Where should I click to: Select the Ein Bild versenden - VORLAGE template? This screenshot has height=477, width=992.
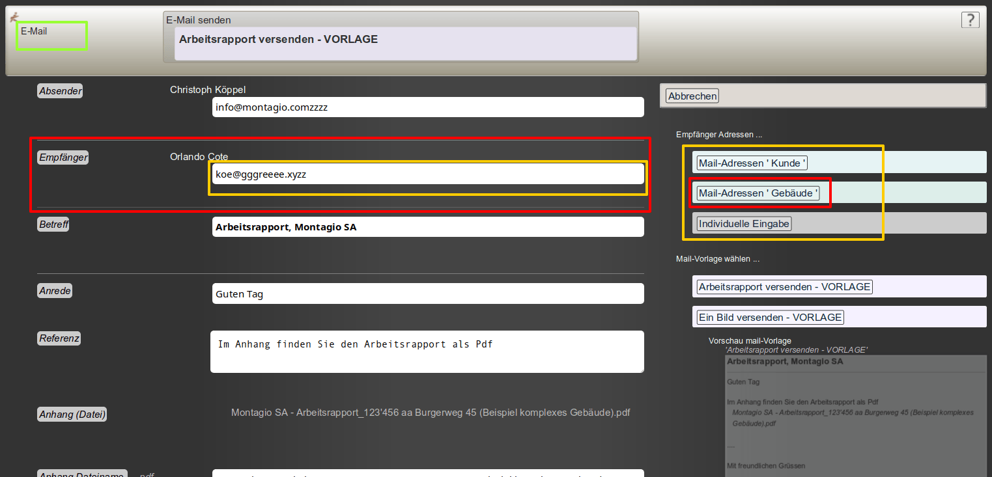coord(770,318)
